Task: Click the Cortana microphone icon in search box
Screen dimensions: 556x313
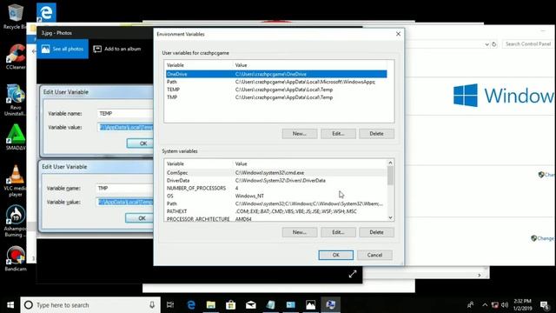Action: pos(152,305)
